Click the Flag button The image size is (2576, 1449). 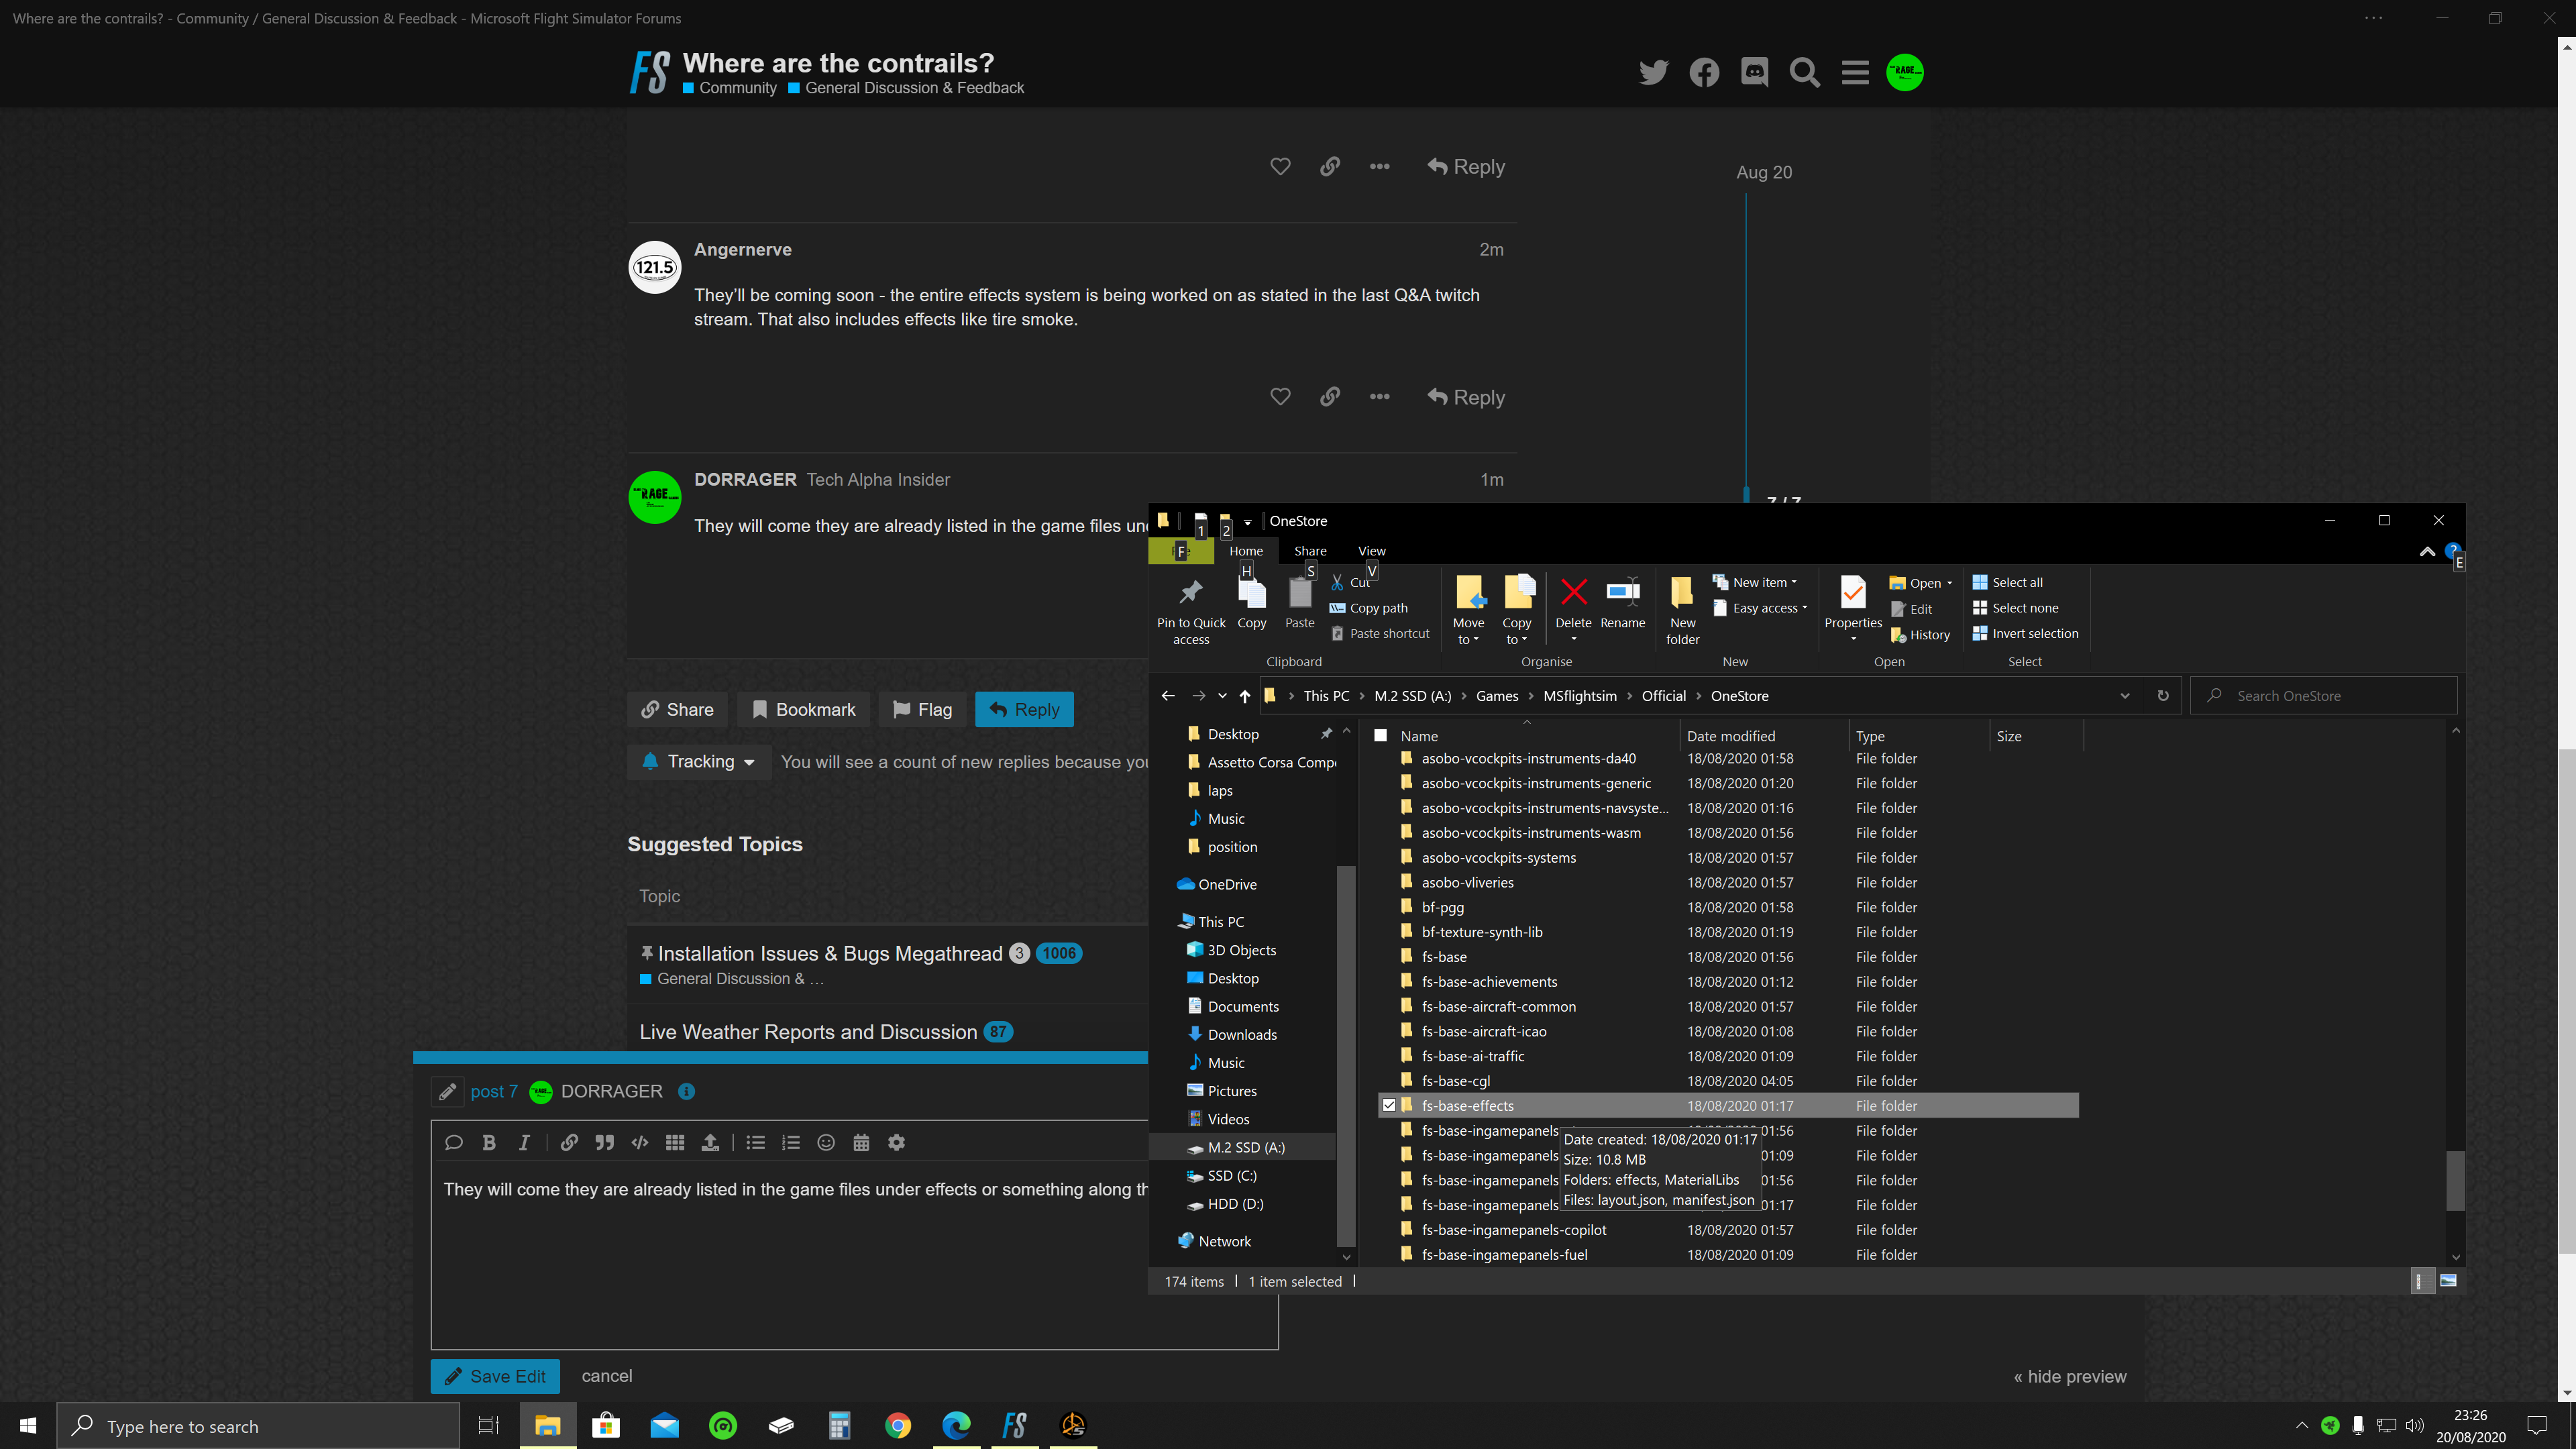(x=922, y=709)
